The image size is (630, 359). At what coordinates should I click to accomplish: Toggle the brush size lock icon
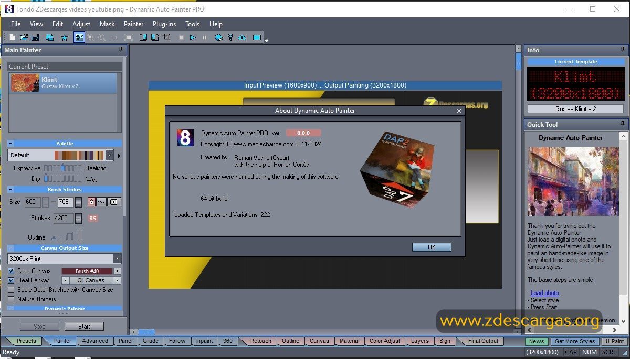(91, 202)
